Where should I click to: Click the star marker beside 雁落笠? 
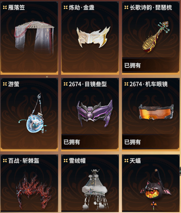tap(5, 7)
